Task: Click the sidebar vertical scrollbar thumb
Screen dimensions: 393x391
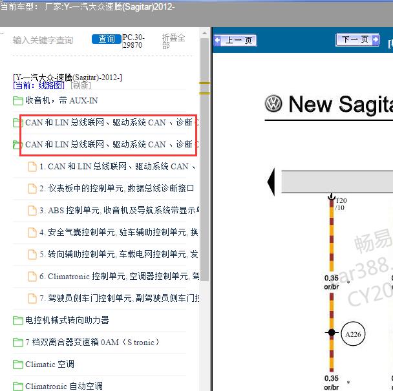Action: coord(204,160)
